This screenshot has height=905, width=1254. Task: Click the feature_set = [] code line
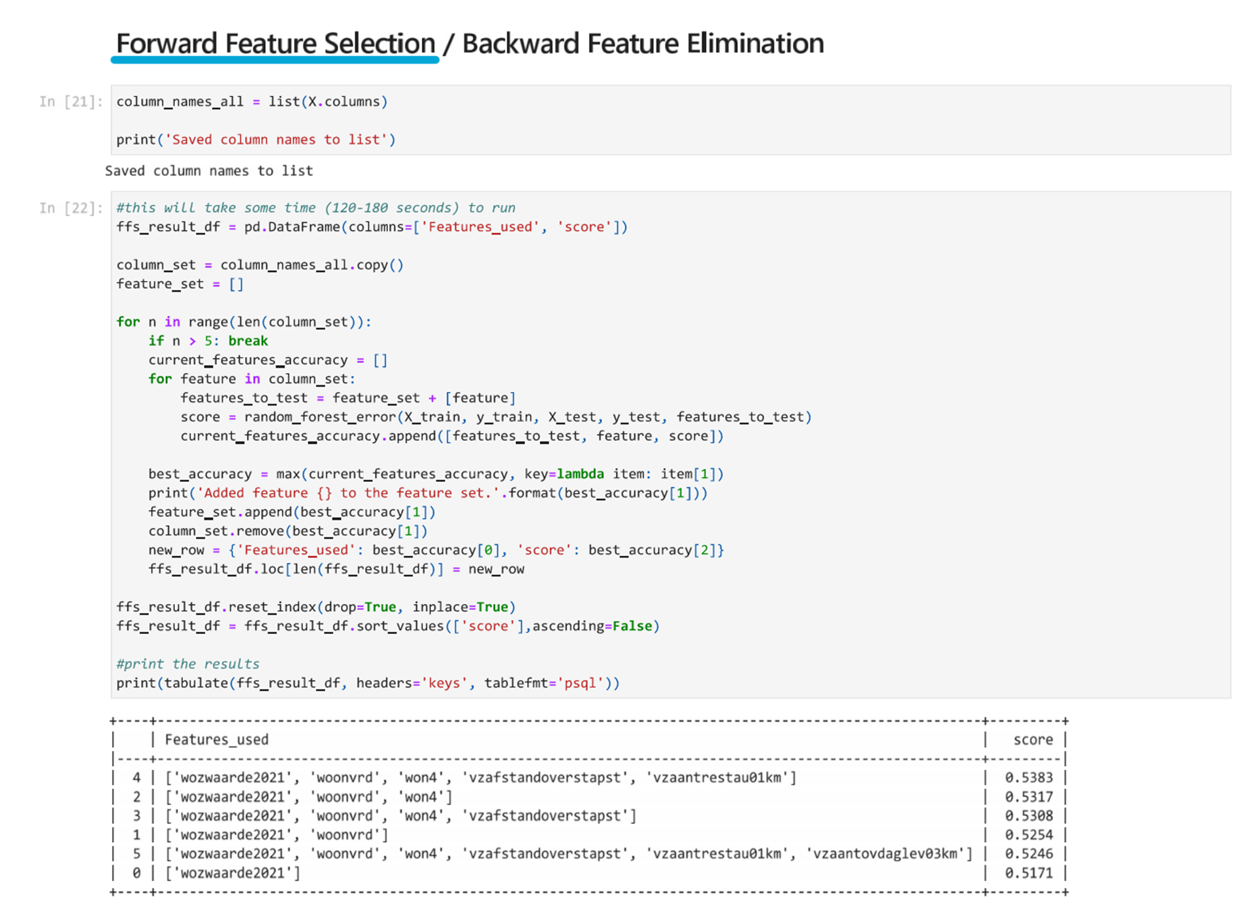180,284
